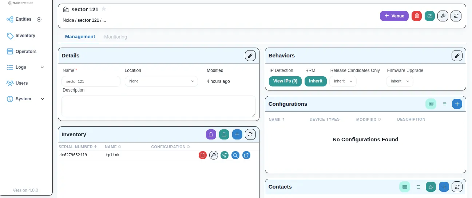This screenshot has height=198, width=472.
Task: Click the purple export icon in Inventory panel
Action: 211,134
